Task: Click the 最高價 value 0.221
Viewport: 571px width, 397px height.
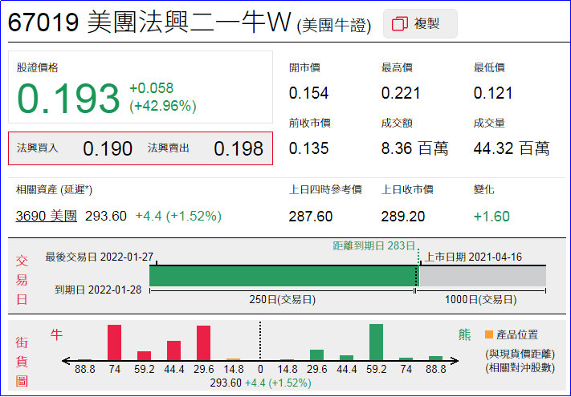Action: [401, 93]
